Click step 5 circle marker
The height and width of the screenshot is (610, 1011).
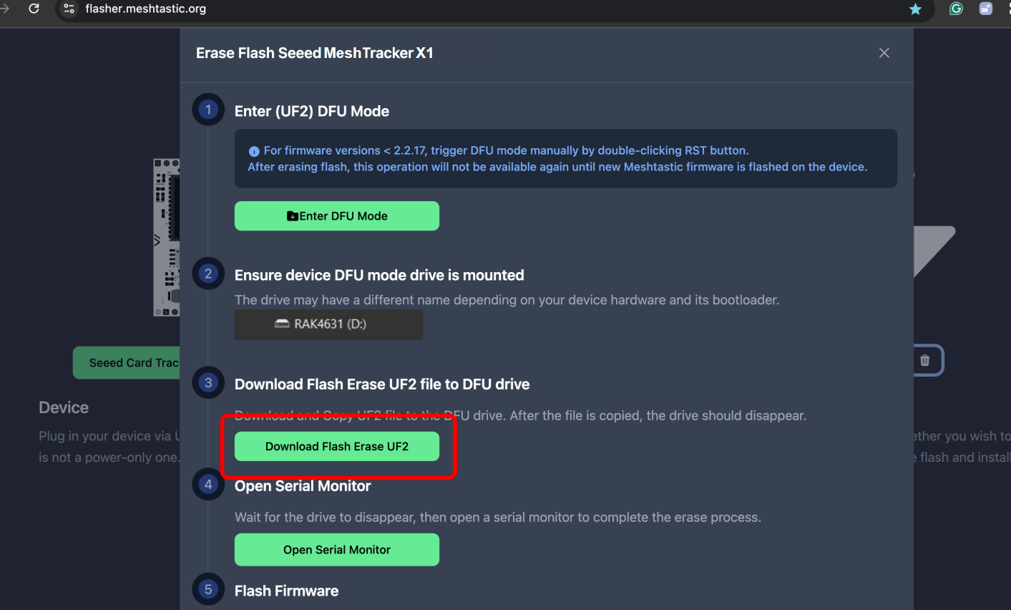click(208, 589)
